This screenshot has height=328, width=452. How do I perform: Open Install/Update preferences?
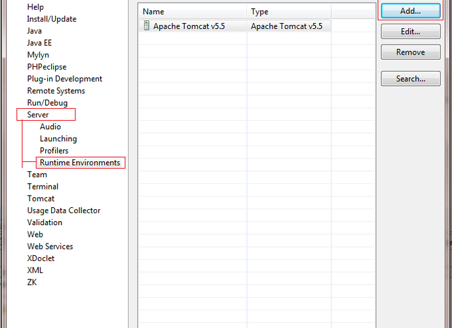click(x=52, y=19)
